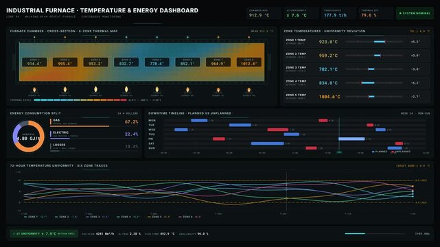Open the Burner 05 flame icon
440x247 pixels.
coord(157,89)
